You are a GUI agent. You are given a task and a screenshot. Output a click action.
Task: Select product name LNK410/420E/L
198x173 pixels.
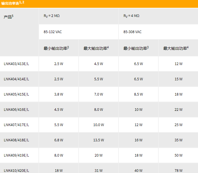[x=16, y=171]
